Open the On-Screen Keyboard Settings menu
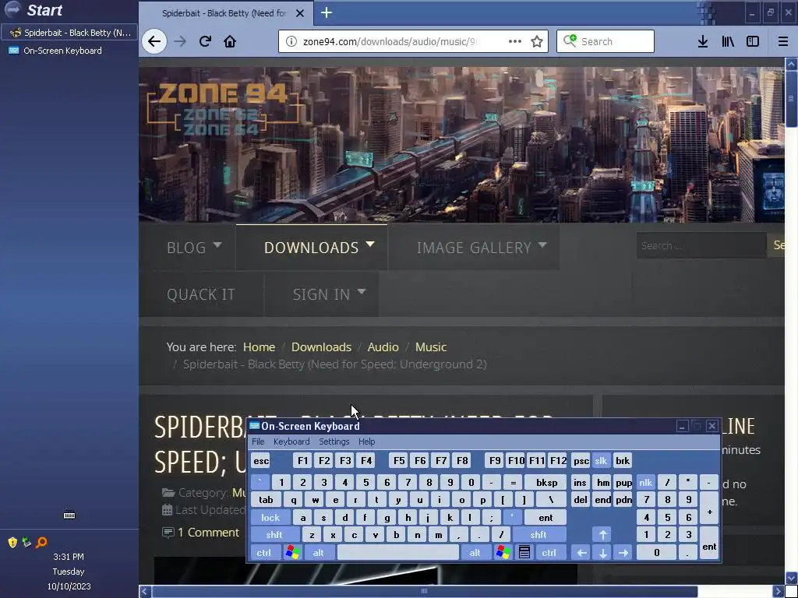 (334, 441)
